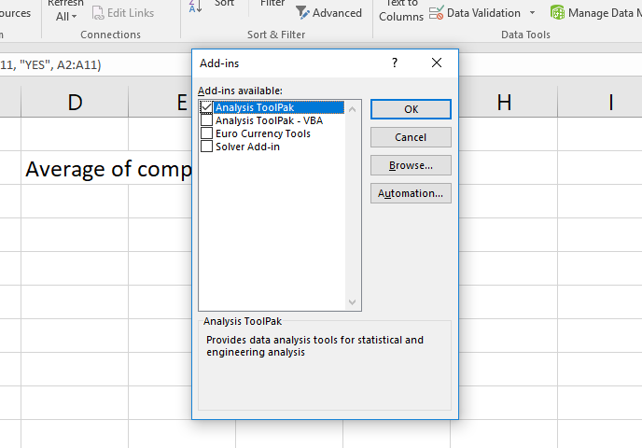Enable the Analysis ToolPak - VBA checkbox
The image size is (642, 448).
pos(206,121)
